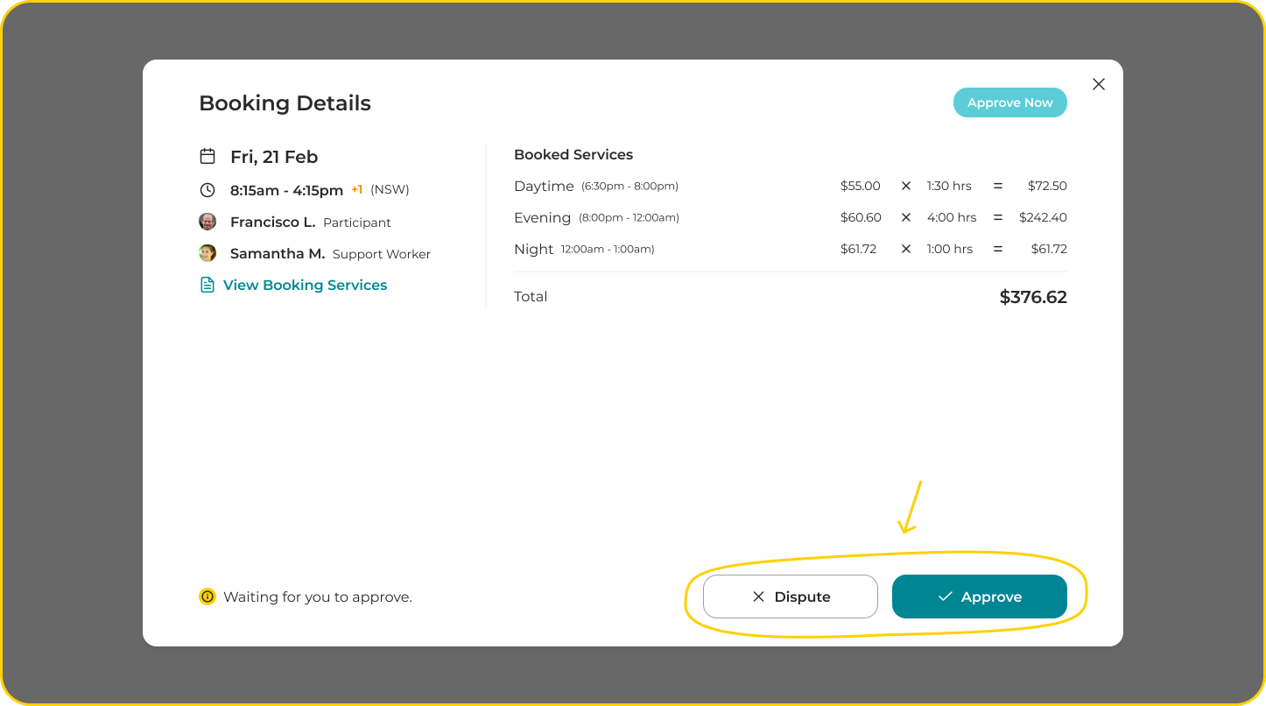Screen dimensions: 1266x706
Task: Click the Samantha M. support worker name
Action: point(278,254)
